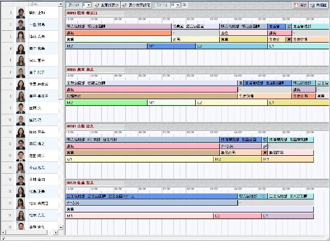Click the 再描画 redraw icon
Screen dimensions: 330x241
[x=313, y=5]
